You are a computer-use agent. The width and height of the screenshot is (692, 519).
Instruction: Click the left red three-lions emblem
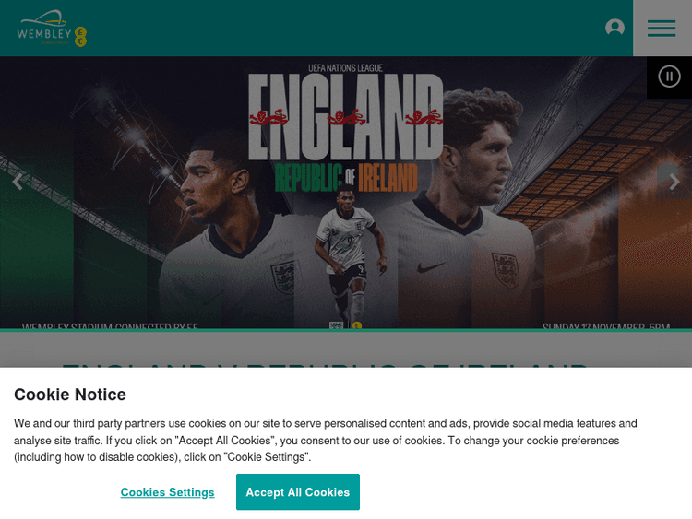268,118
